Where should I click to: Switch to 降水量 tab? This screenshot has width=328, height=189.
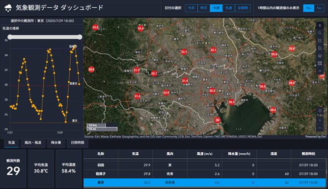[x=56, y=143]
